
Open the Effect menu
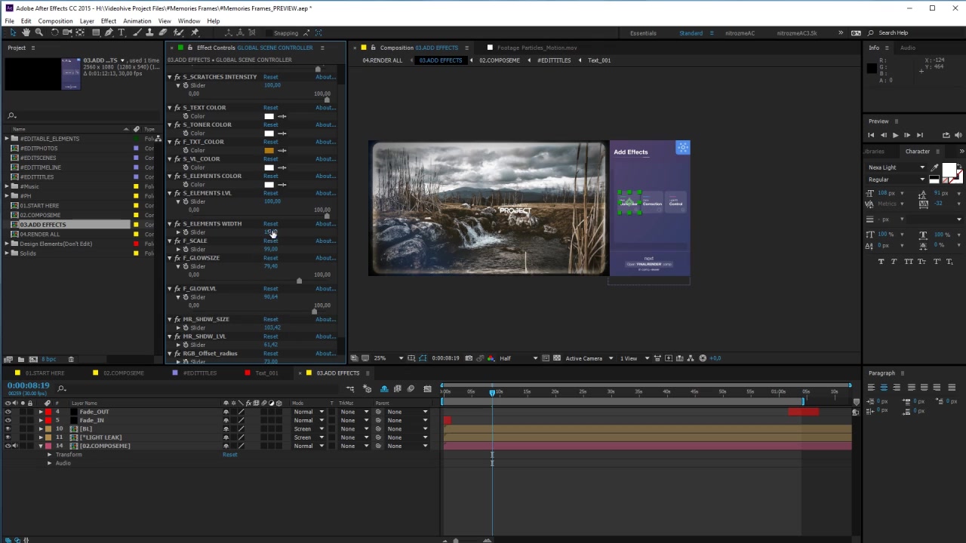click(x=109, y=21)
